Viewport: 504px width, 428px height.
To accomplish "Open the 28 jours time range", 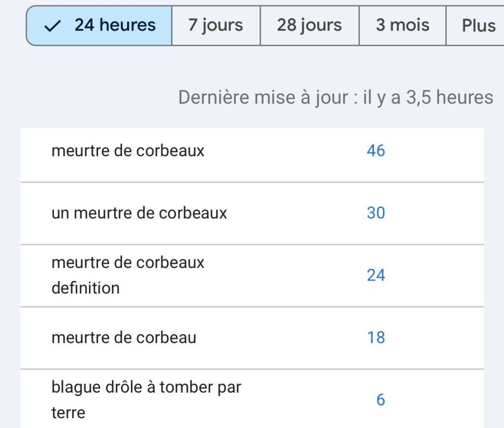I will coord(308,25).
